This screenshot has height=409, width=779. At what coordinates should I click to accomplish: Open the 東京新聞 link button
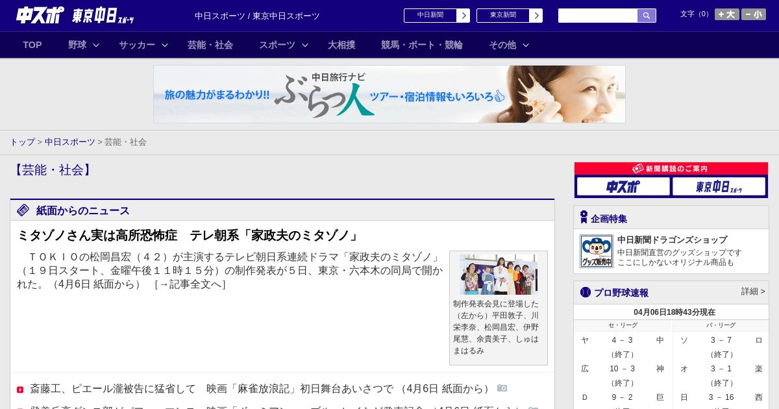click(x=503, y=16)
